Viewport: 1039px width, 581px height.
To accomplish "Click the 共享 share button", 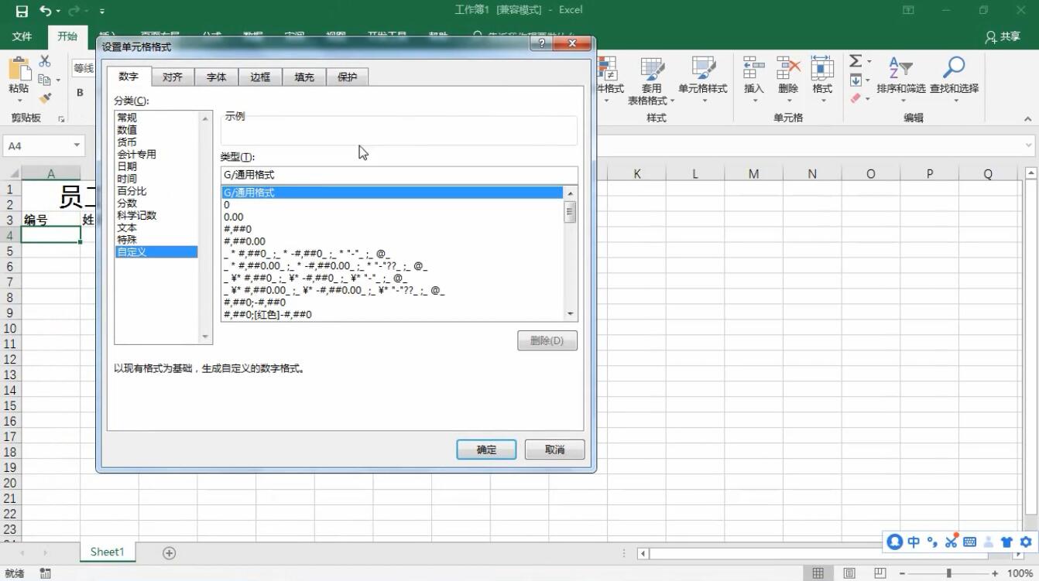I will coord(1003,36).
